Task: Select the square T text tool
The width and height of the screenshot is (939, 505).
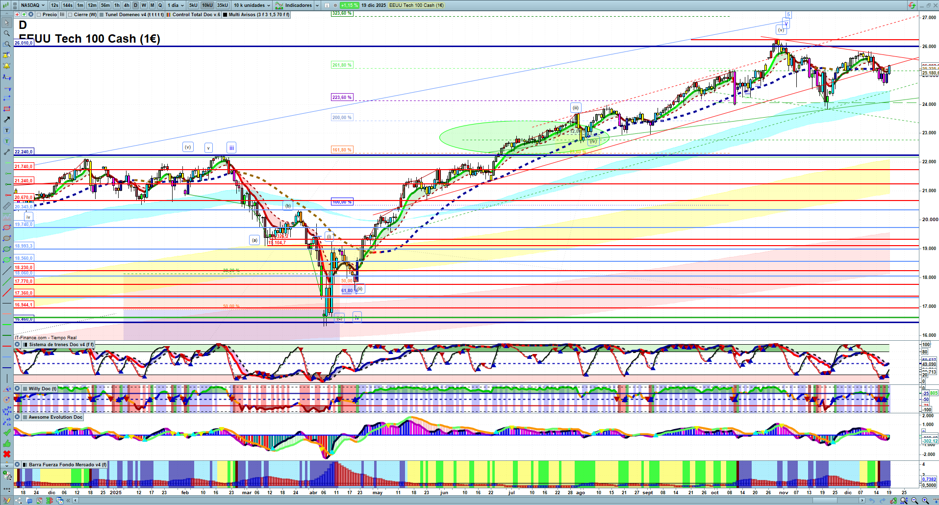Action: [x=7, y=130]
